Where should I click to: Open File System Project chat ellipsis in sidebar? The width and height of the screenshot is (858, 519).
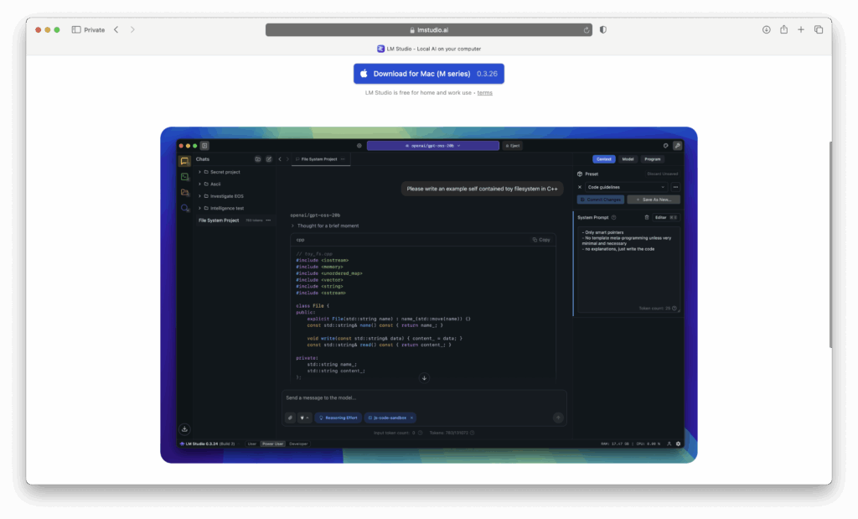pos(268,220)
